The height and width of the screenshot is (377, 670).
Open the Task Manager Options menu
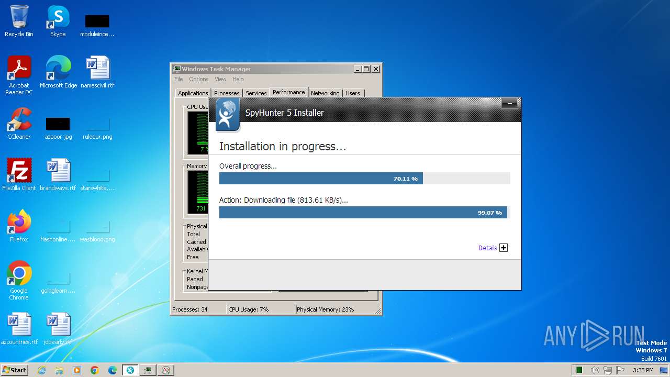[199, 79]
